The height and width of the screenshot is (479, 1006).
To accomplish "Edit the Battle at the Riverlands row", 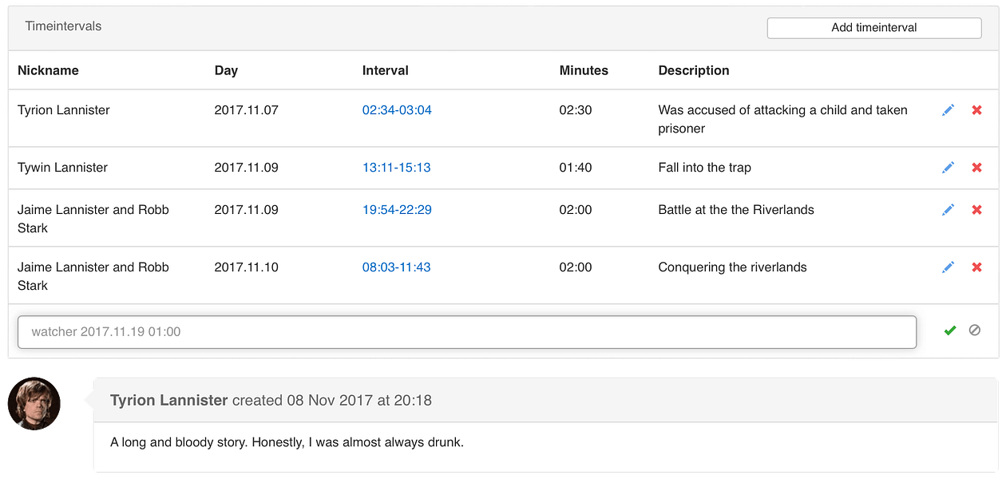I will click(x=948, y=210).
